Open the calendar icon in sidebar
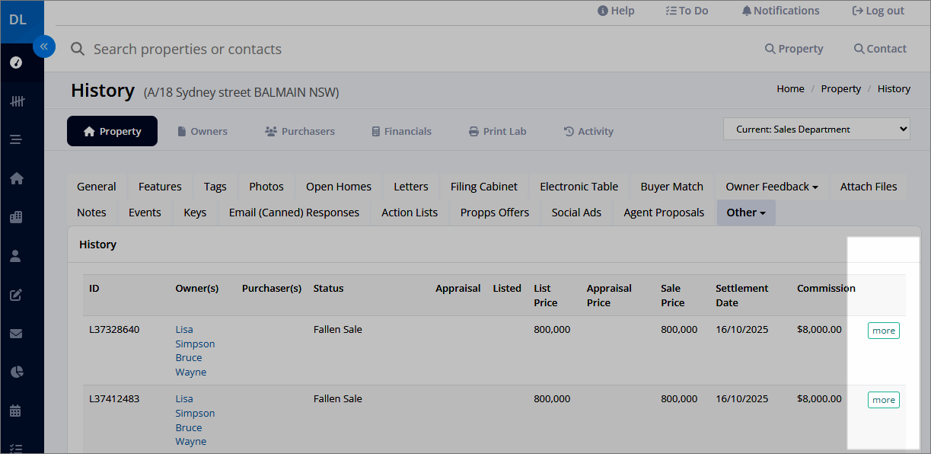The height and width of the screenshot is (454, 931). (16, 411)
